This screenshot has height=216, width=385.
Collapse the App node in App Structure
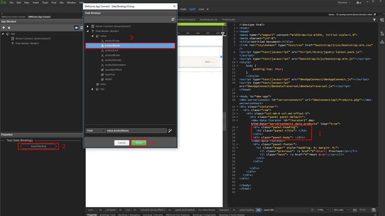[x=3, y=34]
